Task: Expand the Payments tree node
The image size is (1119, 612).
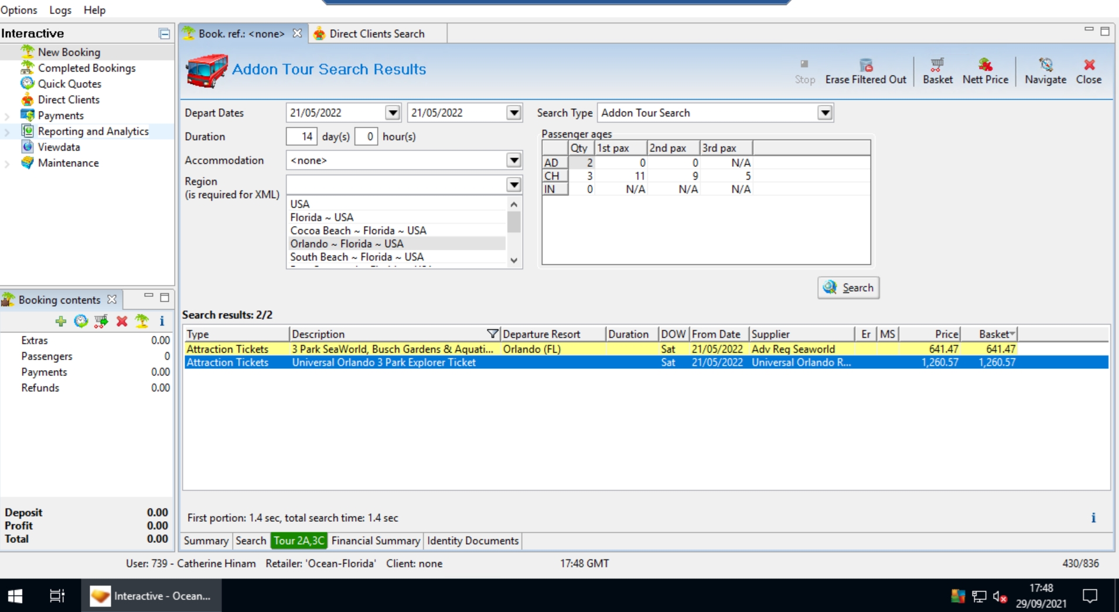Action: [8, 116]
